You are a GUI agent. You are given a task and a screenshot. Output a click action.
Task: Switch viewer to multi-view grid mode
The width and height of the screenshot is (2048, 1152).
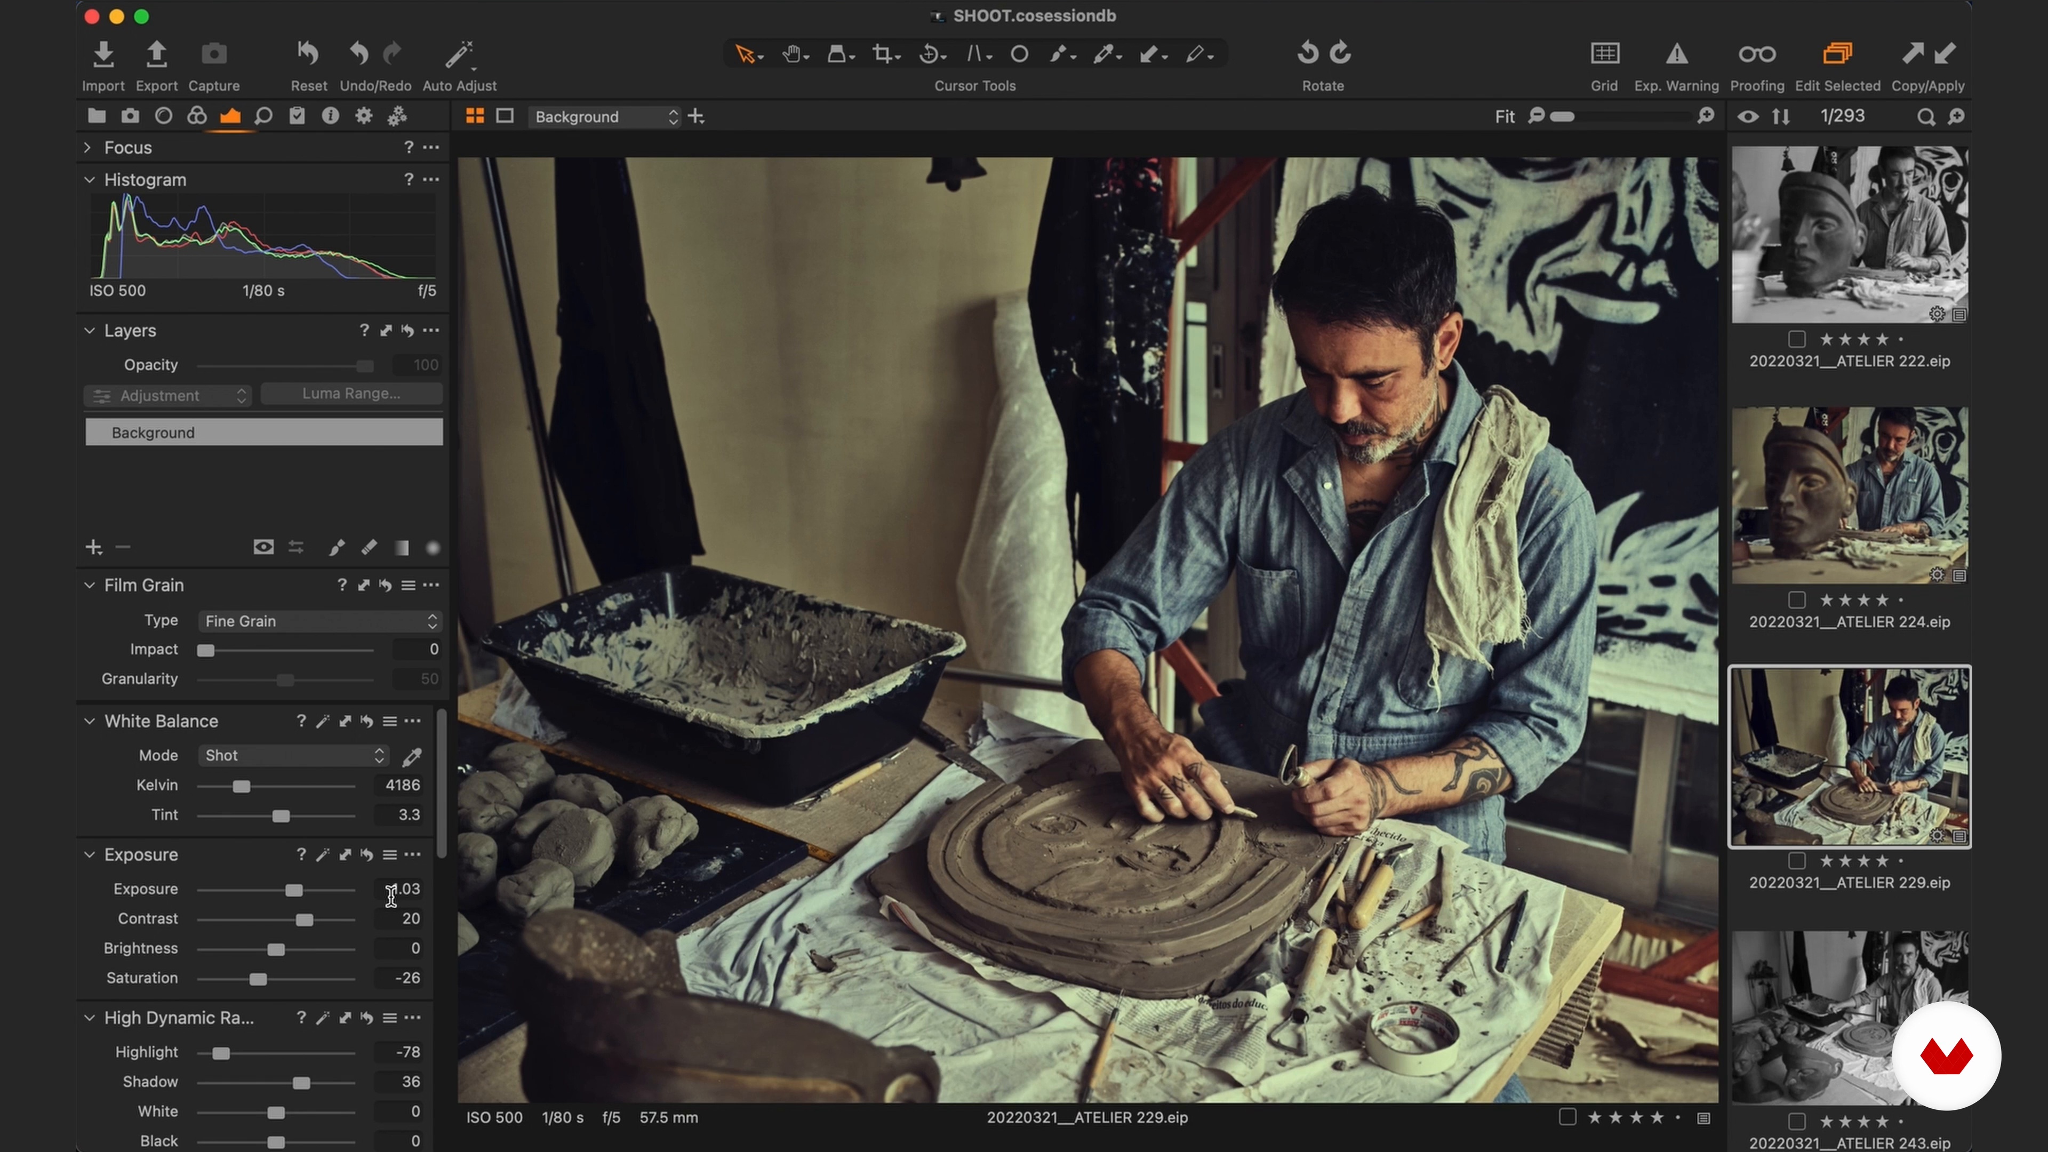click(x=475, y=116)
